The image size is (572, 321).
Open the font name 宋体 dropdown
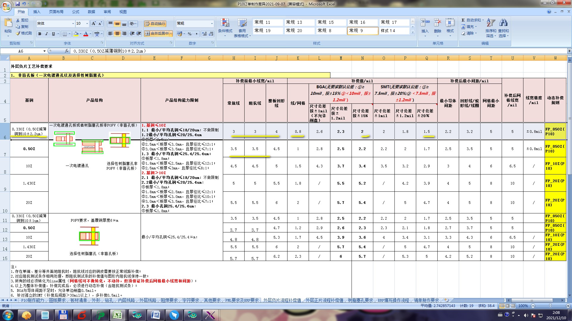(73, 23)
